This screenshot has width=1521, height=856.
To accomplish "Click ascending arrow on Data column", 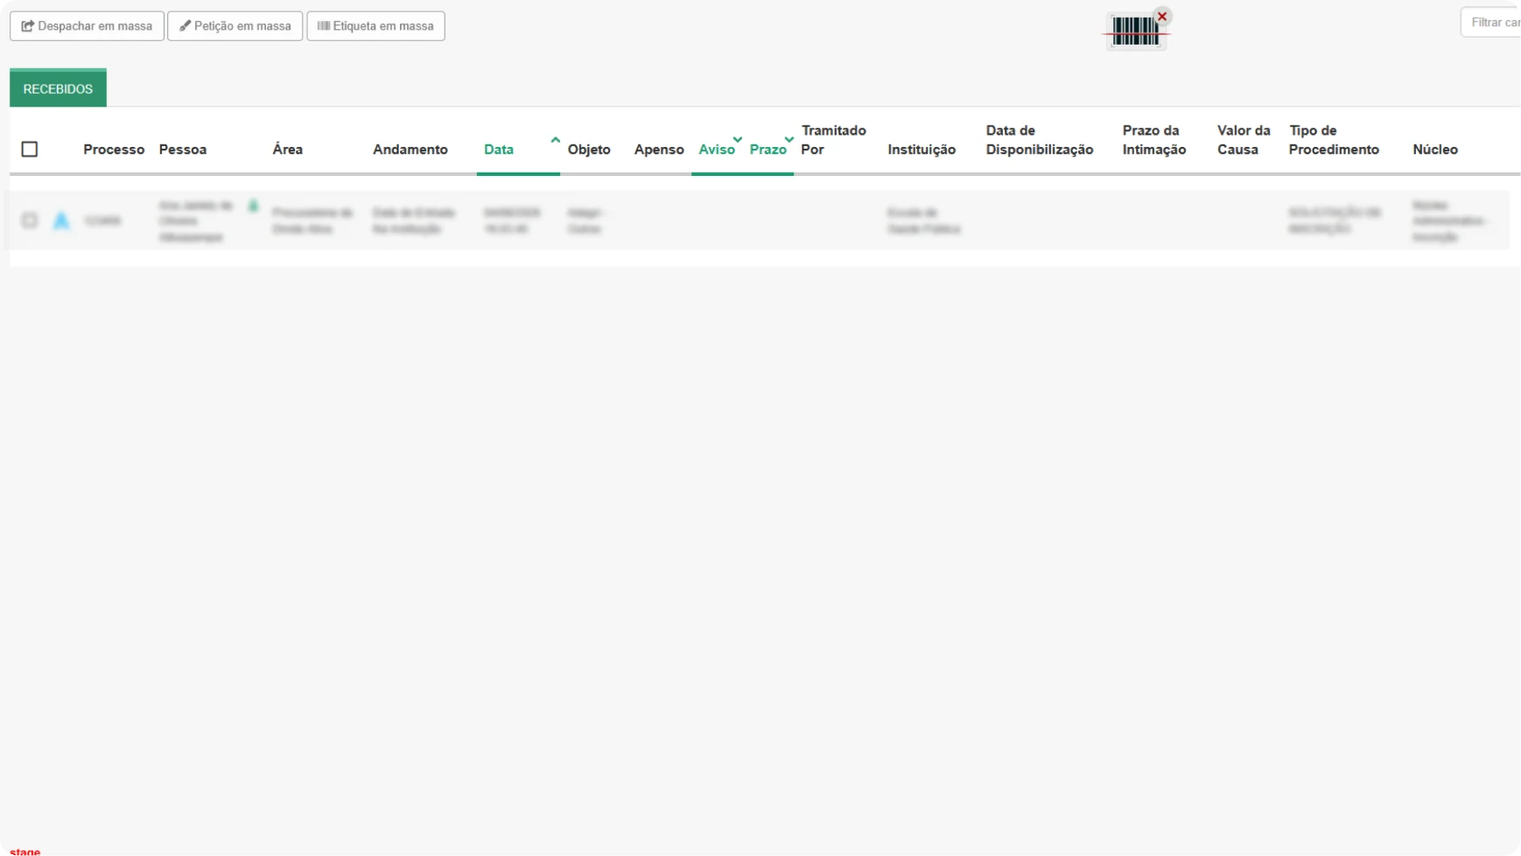I will [555, 139].
